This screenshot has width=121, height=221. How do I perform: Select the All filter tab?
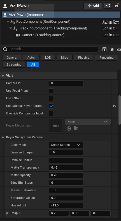tap(33, 65)
